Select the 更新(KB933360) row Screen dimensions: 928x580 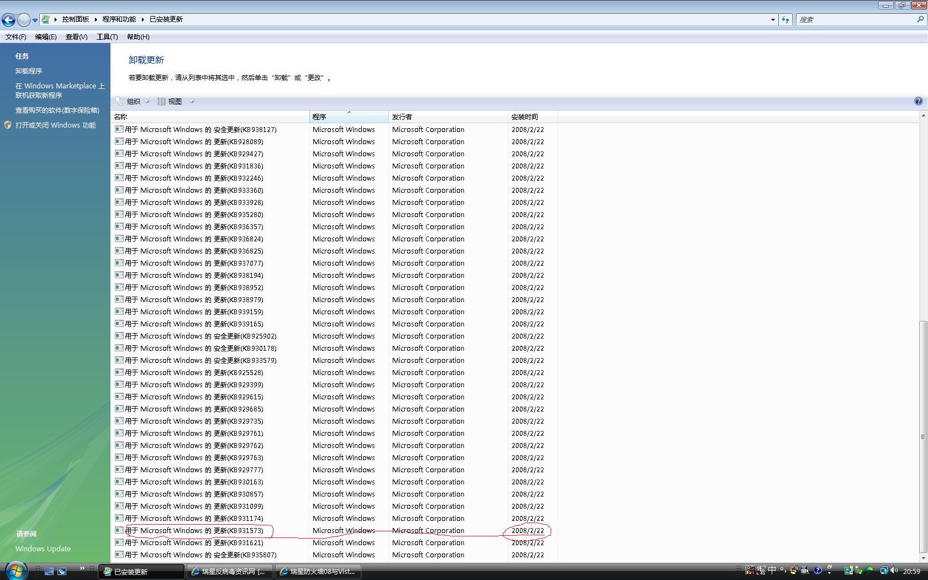click(335, 191)
